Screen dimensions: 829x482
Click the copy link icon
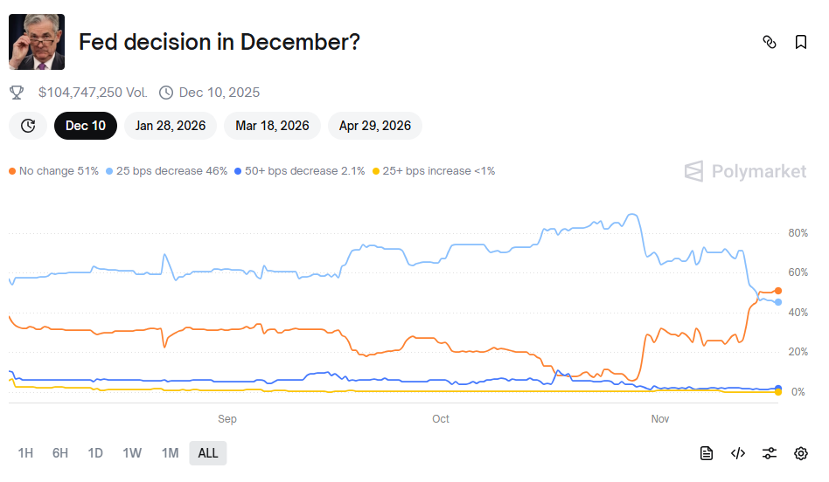pos(770,42)
